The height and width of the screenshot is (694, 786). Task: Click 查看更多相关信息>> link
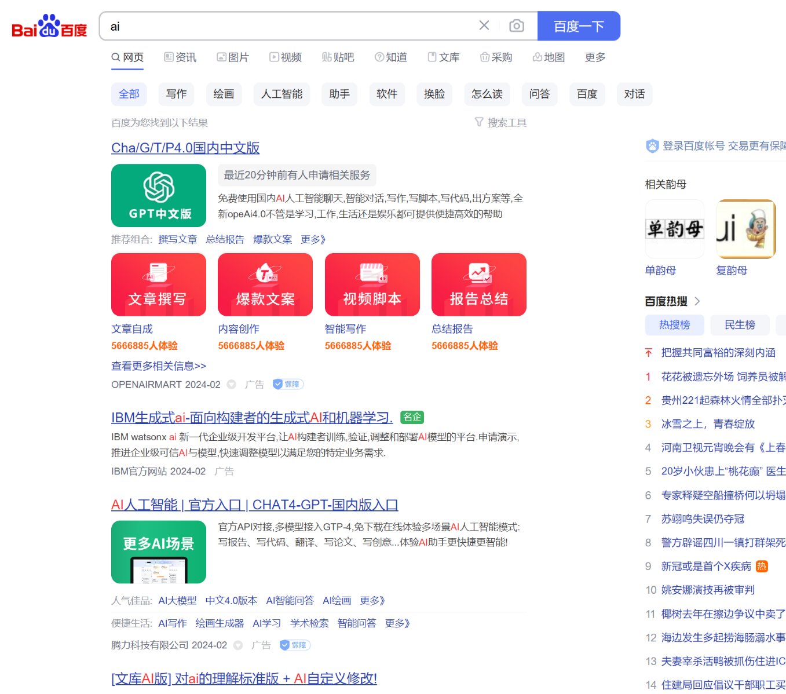click(159, 366)
